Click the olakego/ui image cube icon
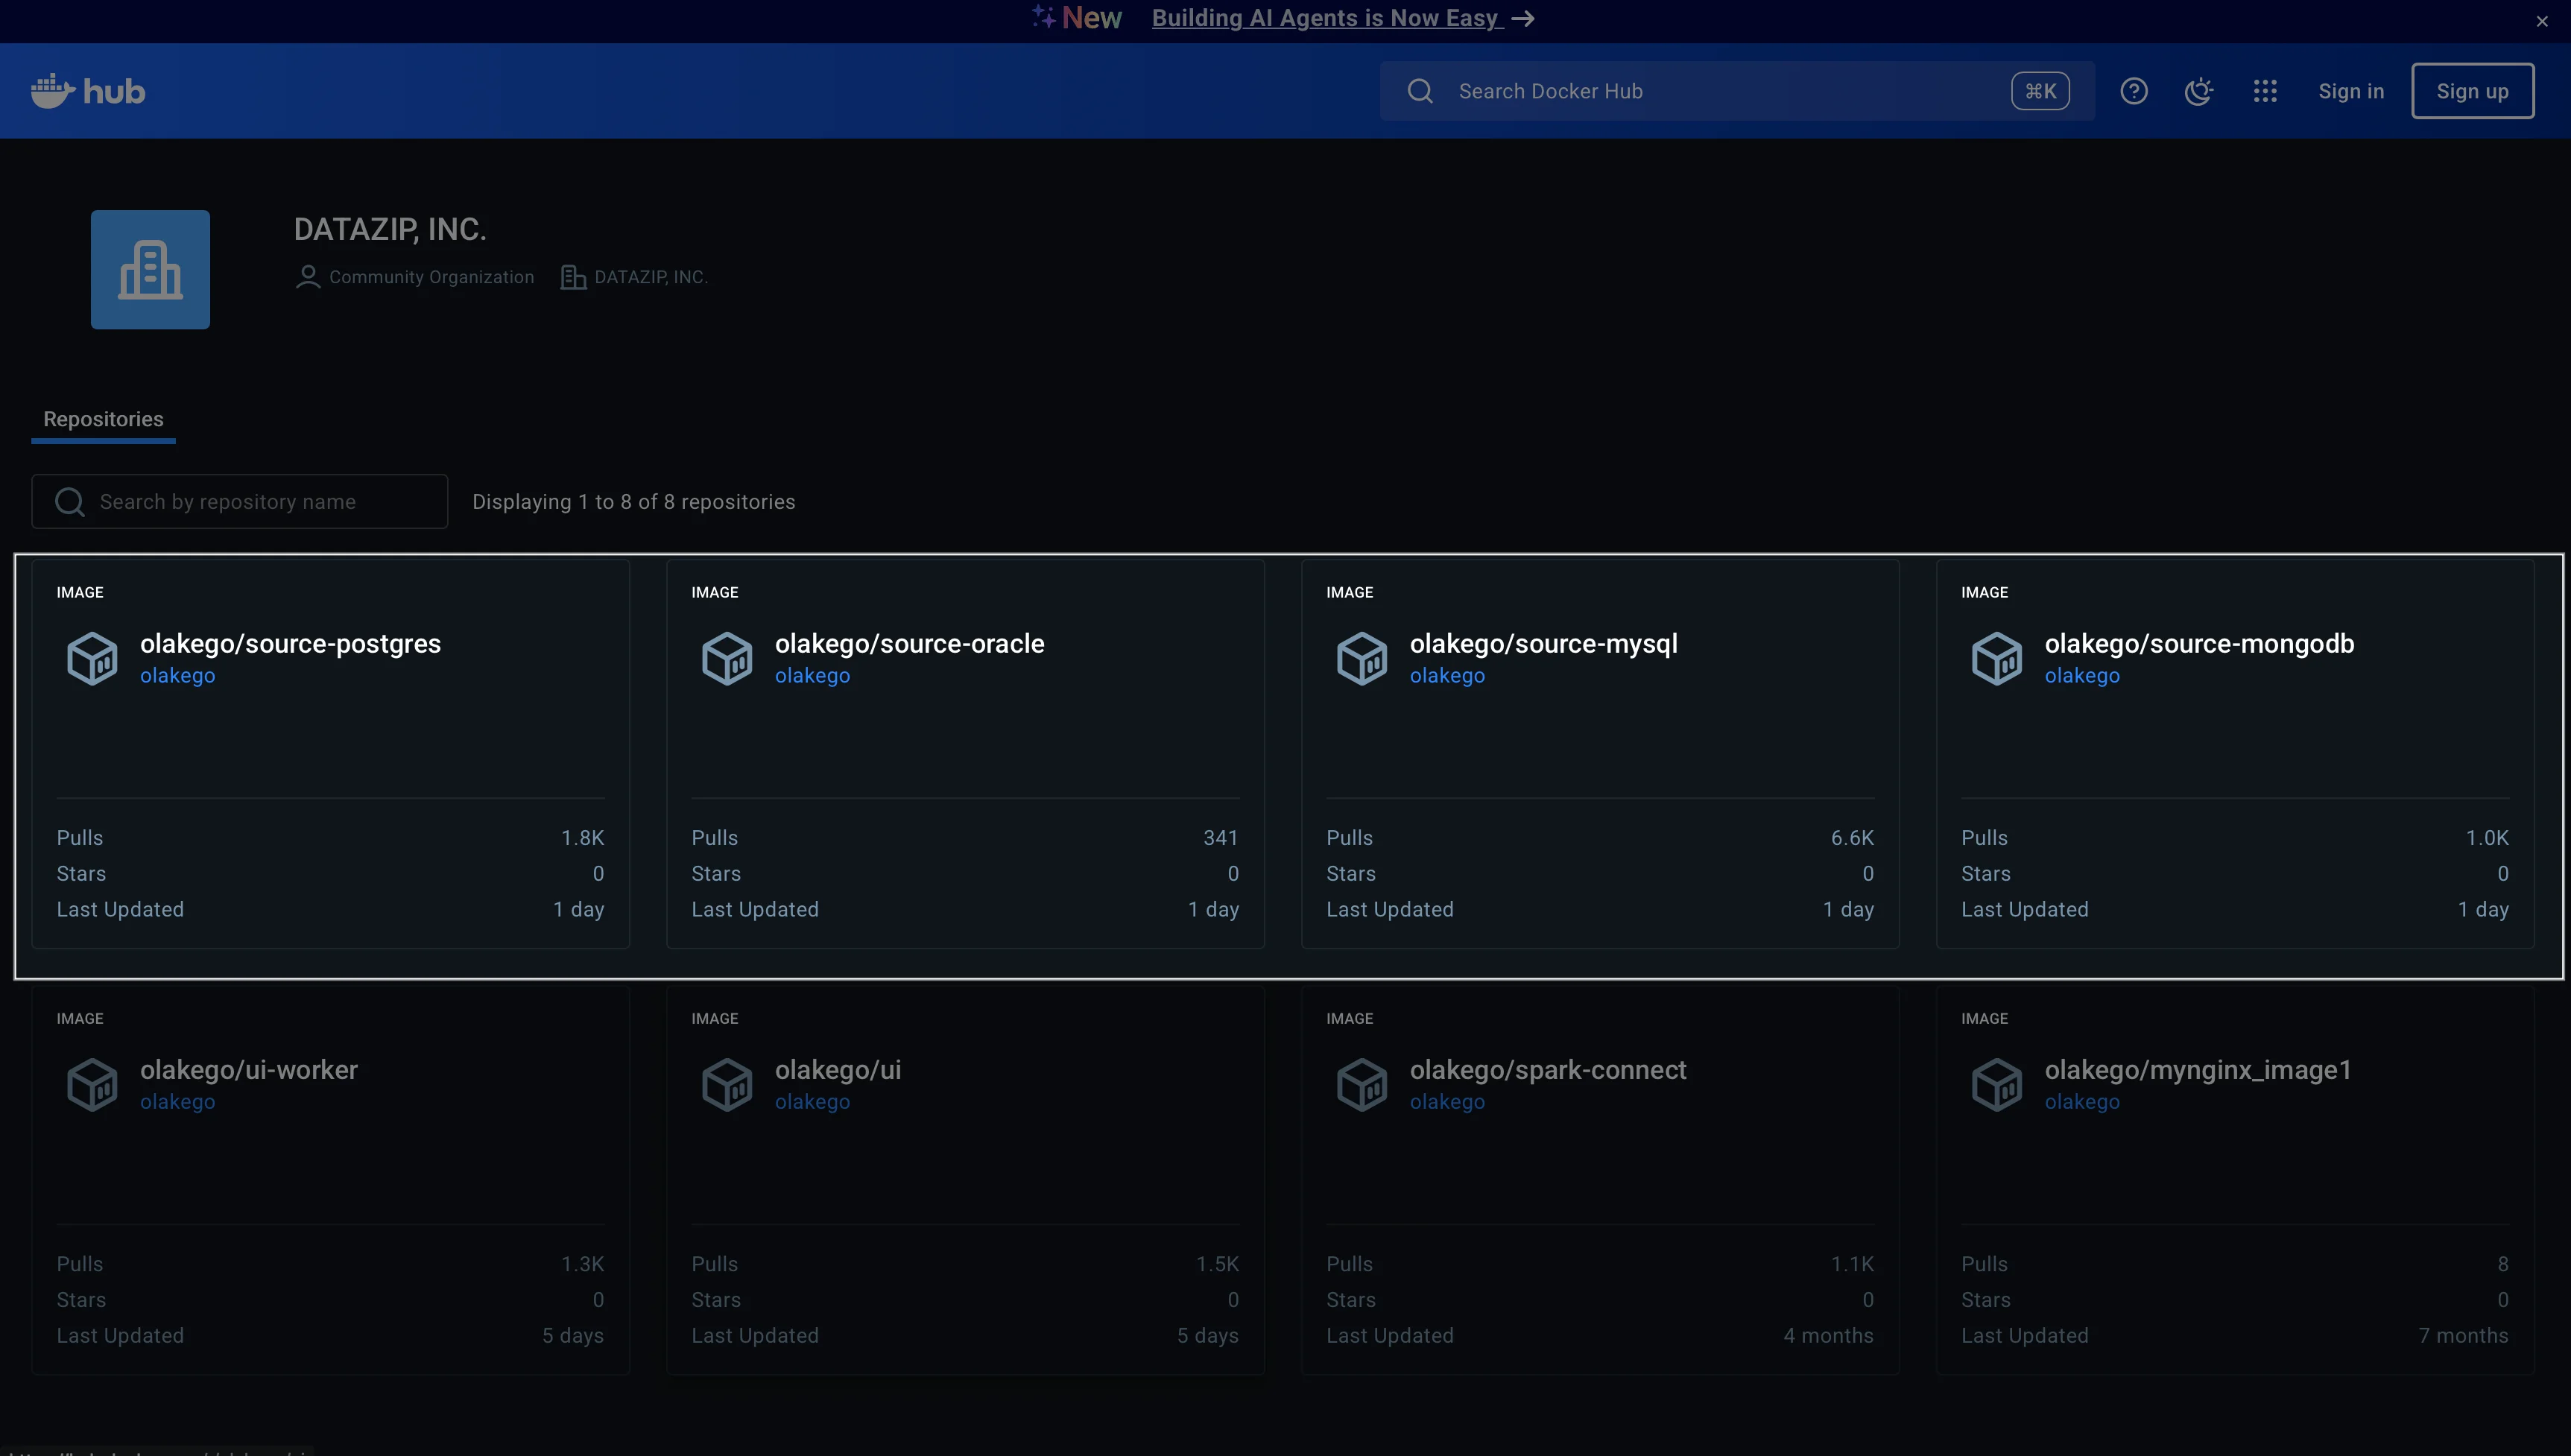2571x1456 pixels. [727, 1084]
